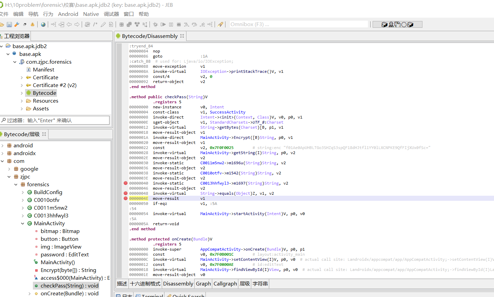Click the debugger run/resume icon
494x297 pixels.
[x=163, y=24]
